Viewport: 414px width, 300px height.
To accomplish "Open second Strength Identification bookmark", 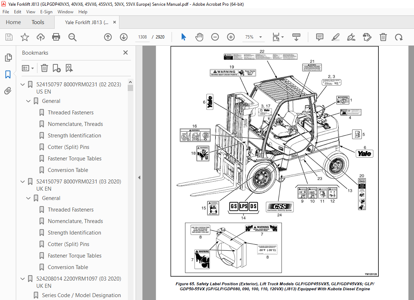I will click(74, 233).
